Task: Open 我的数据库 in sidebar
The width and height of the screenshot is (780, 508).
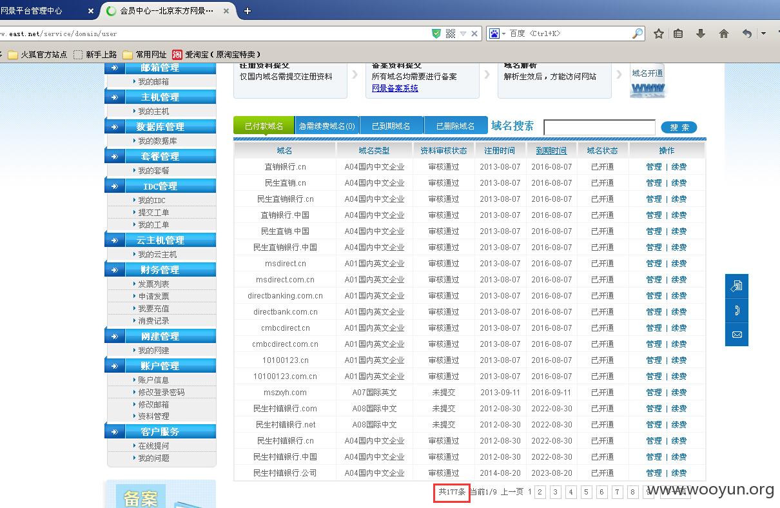Action: pos(157,141)
